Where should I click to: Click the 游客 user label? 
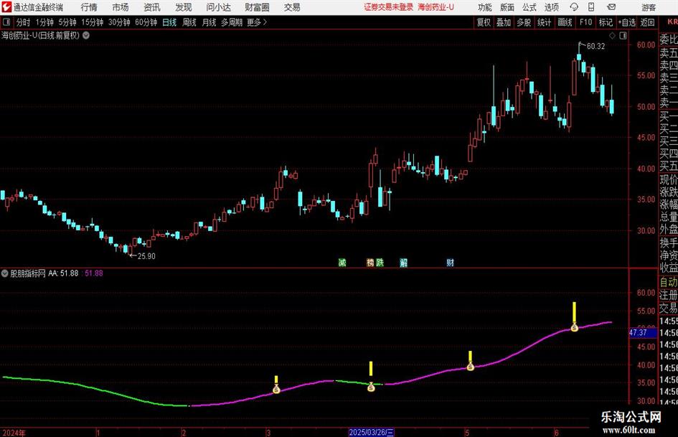click(649, 7)
